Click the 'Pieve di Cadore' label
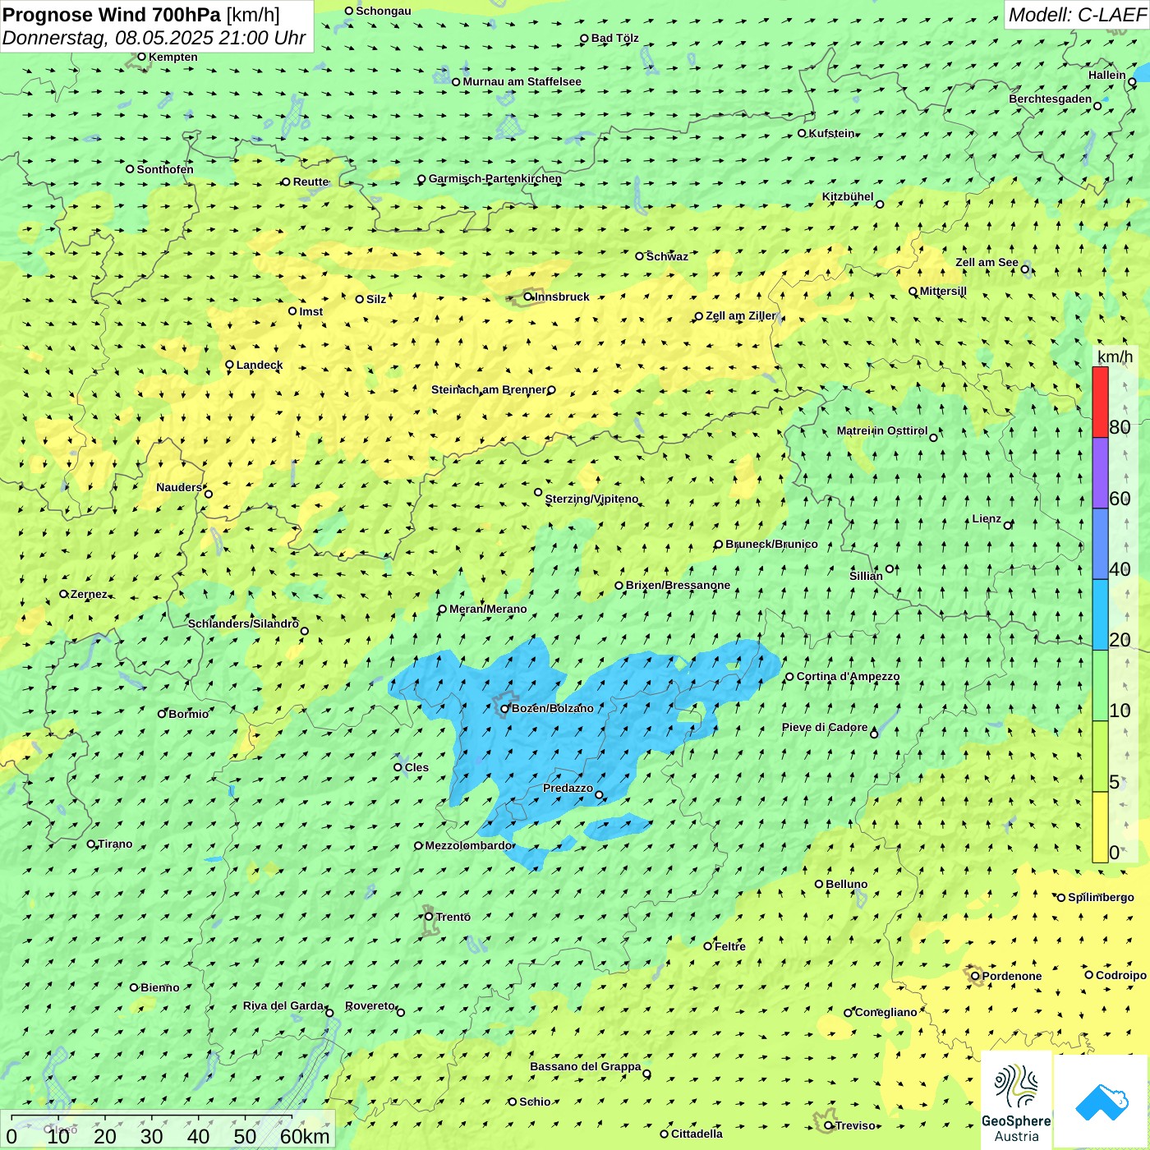 [x=825, y=727]
